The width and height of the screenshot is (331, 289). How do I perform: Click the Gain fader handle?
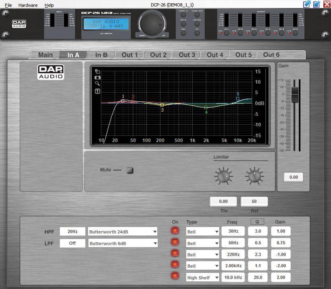point(295,94)
